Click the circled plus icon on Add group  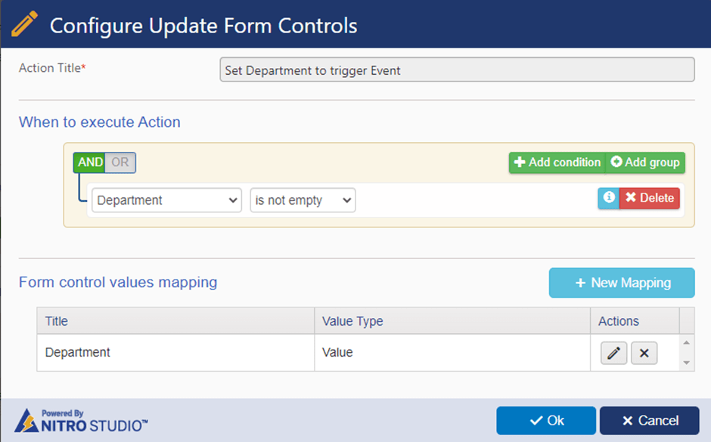click(616, 162)
